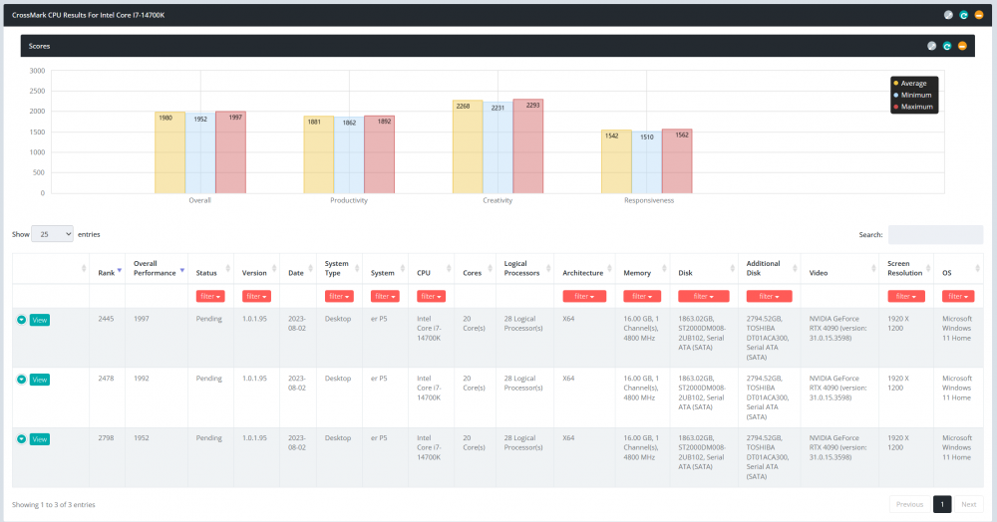Expand row details for the rank 2478 entry
The height and width of the screenshot is (522, 997).
coord(21,380)
